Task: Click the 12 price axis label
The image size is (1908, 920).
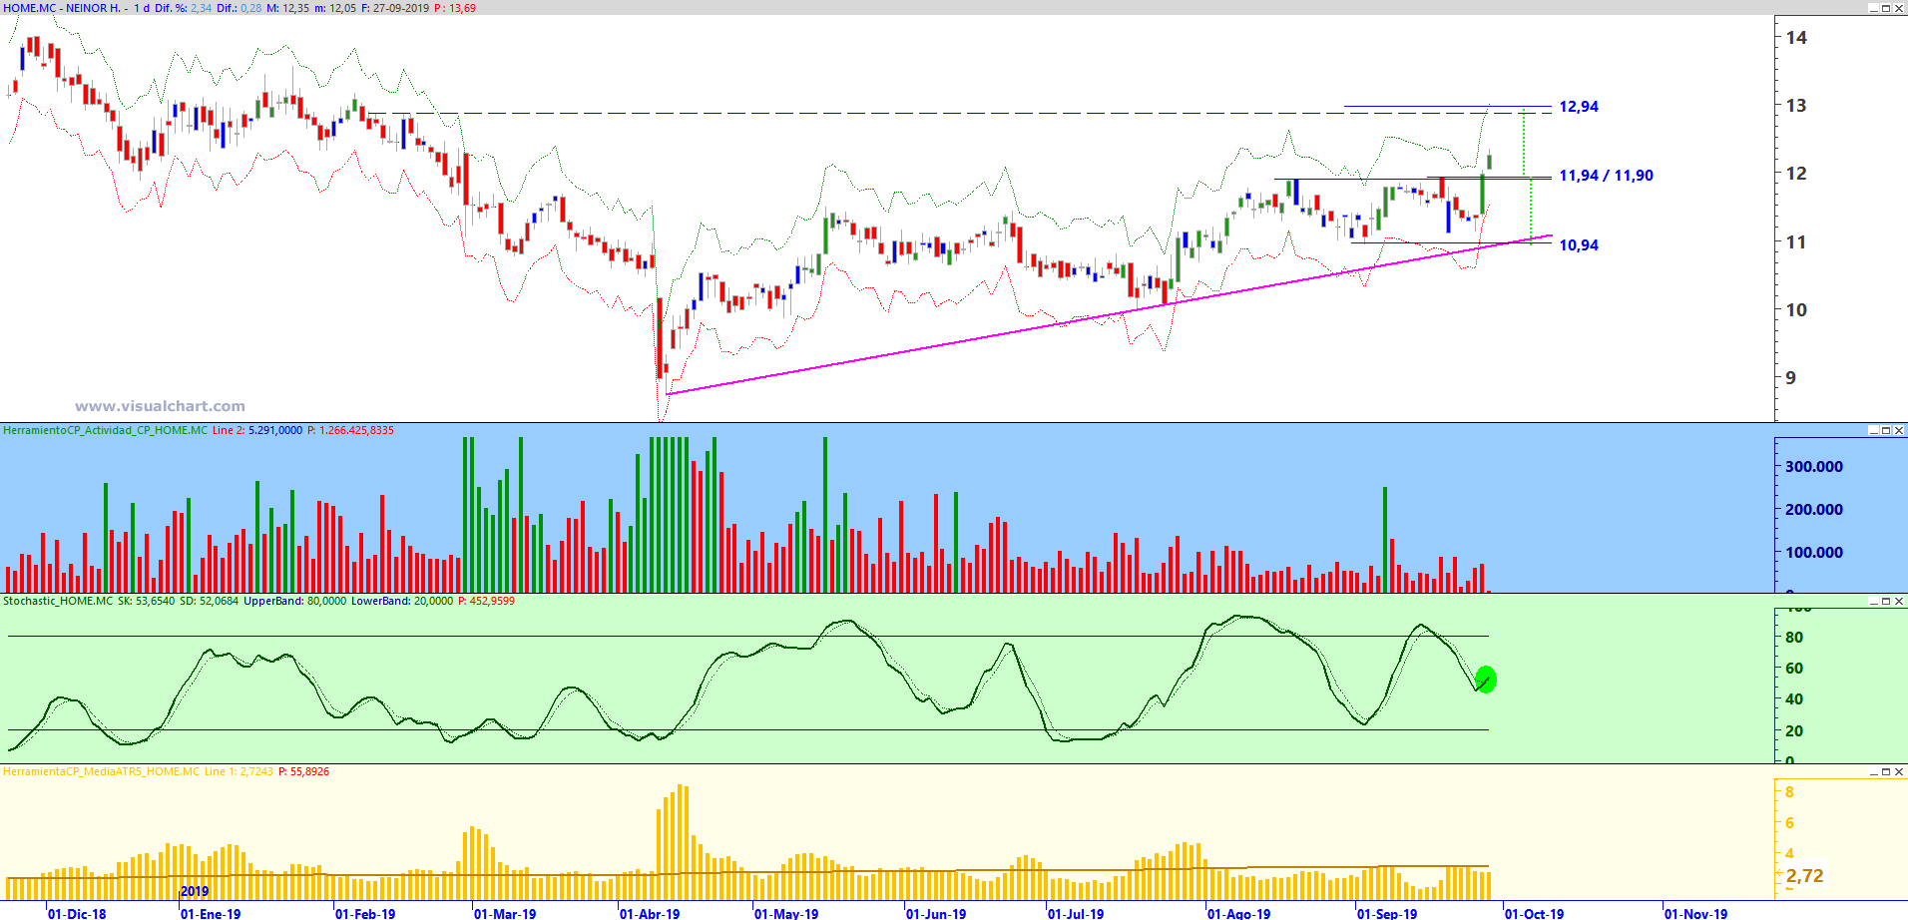Action: point(1796,174)
